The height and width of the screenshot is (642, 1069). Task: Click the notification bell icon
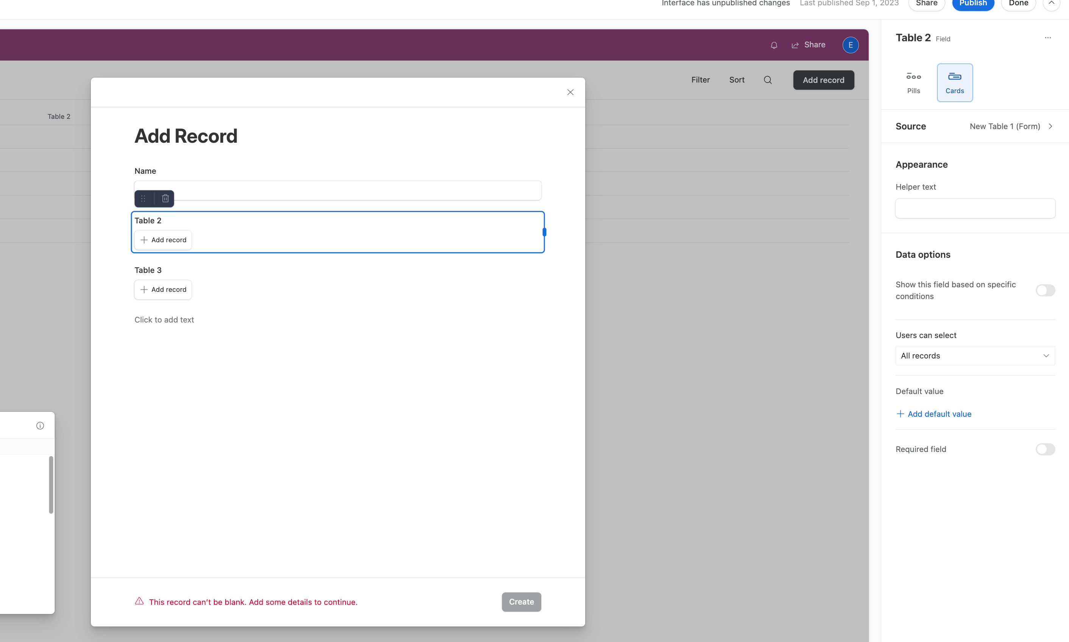(x=774, y=45)
